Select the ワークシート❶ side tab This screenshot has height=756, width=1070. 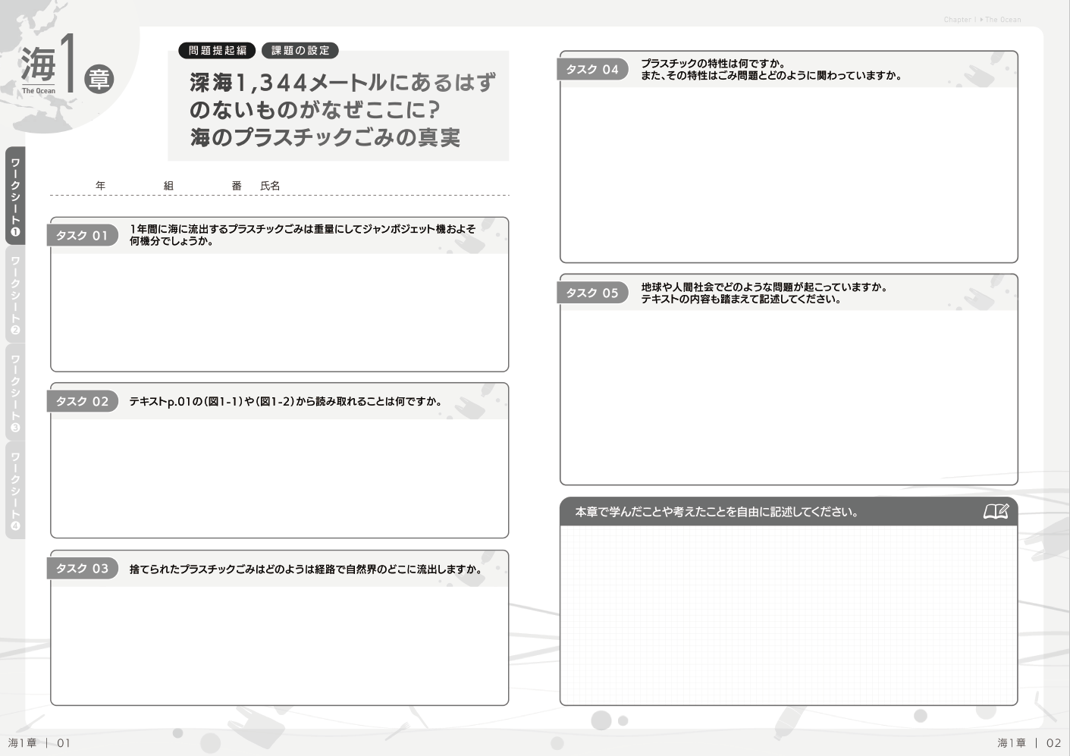click(x=15, y=196)
